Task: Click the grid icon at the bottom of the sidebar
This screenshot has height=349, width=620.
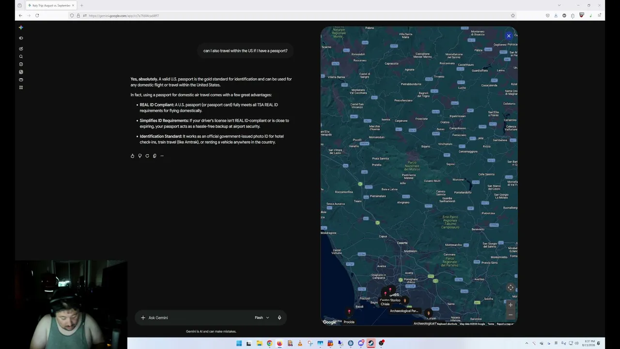Action: click(x=21, y=87)
